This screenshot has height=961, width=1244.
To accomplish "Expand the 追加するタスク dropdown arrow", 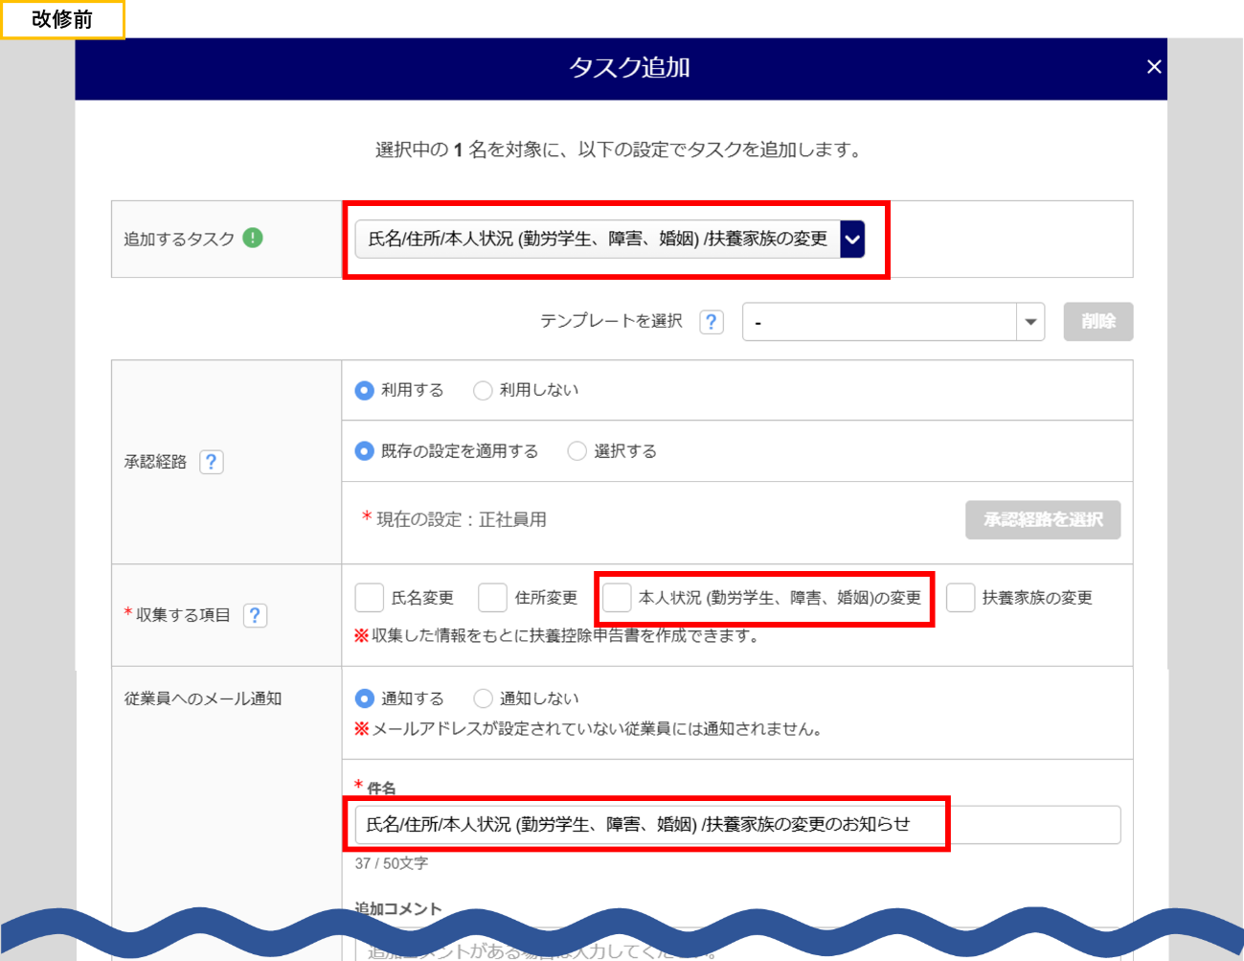I will (852, 240).
